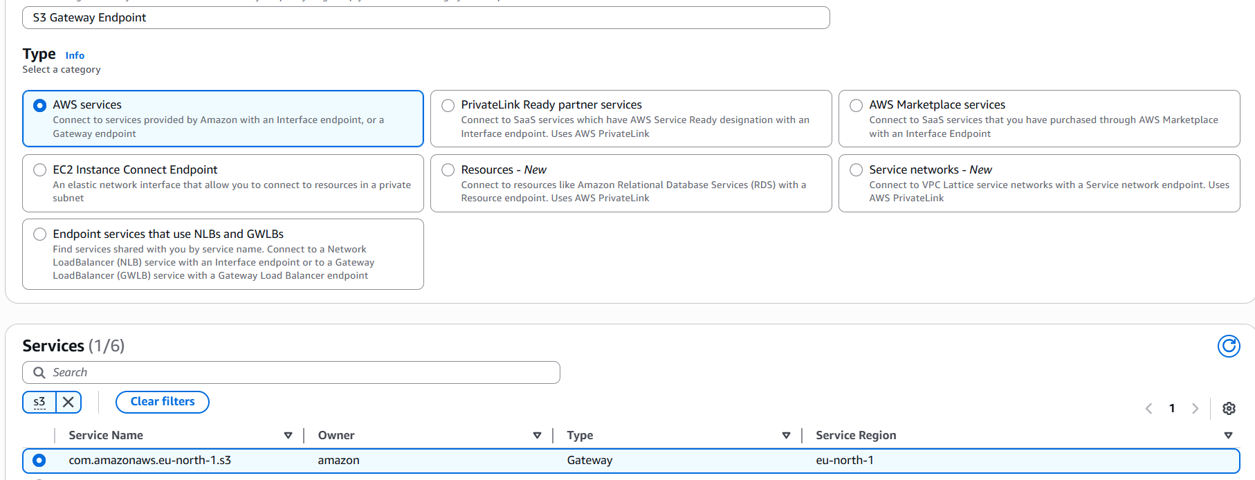Click the Owner column header

tap(336, 436)
